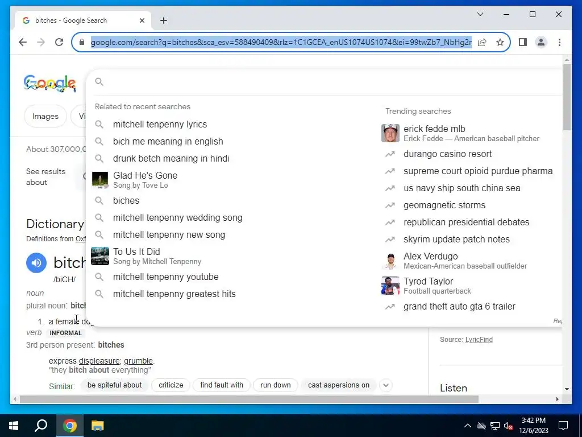Open a new tab with plus icon

click(x=164, y=20)
